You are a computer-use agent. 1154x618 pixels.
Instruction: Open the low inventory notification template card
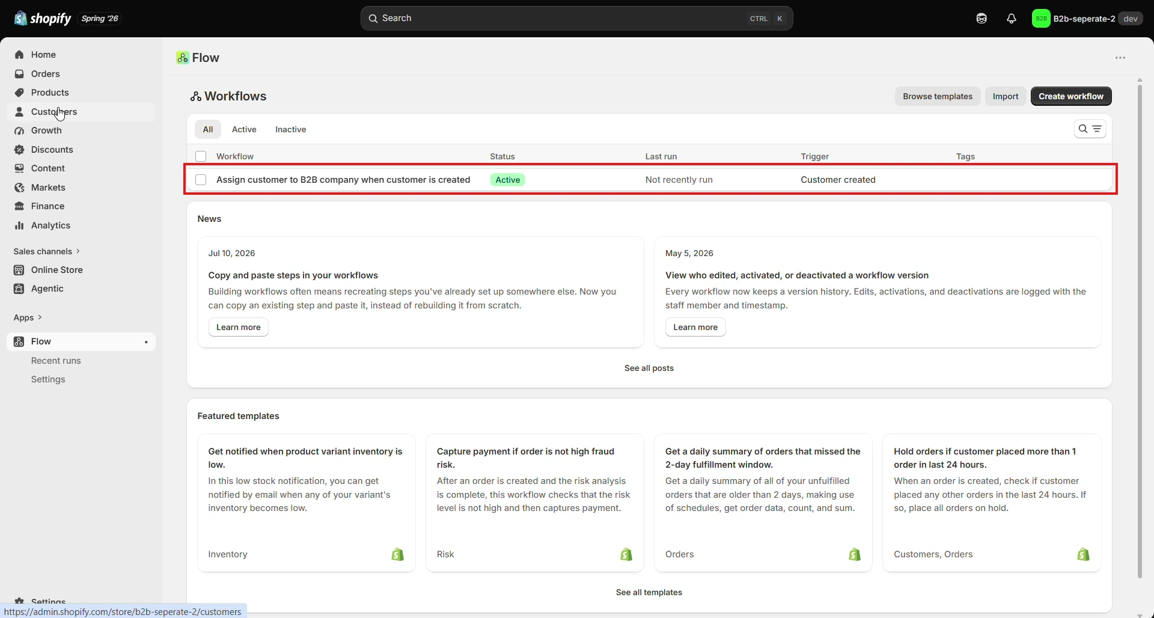click(x=307, y=503)
